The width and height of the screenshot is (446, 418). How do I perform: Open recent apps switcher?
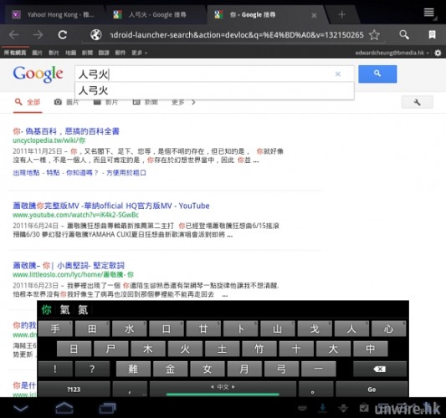tap(107, 408)
